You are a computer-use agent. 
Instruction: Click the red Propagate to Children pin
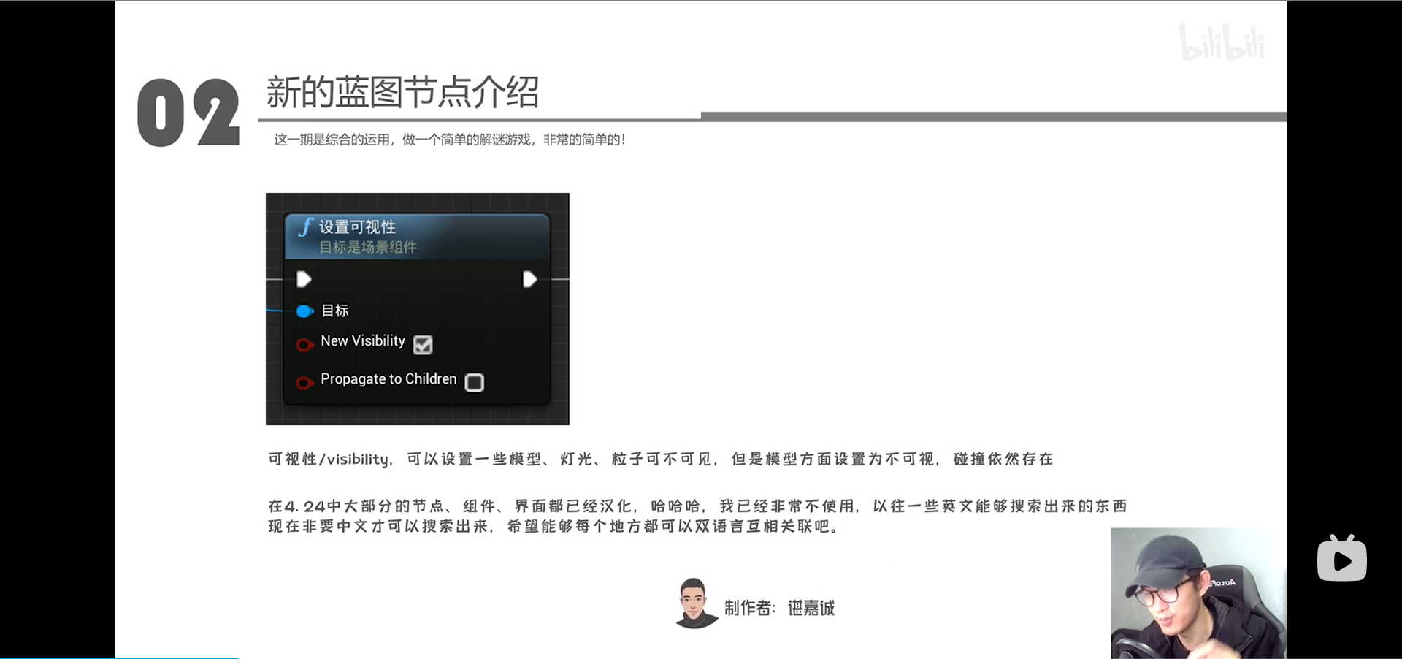coord(304,382)
